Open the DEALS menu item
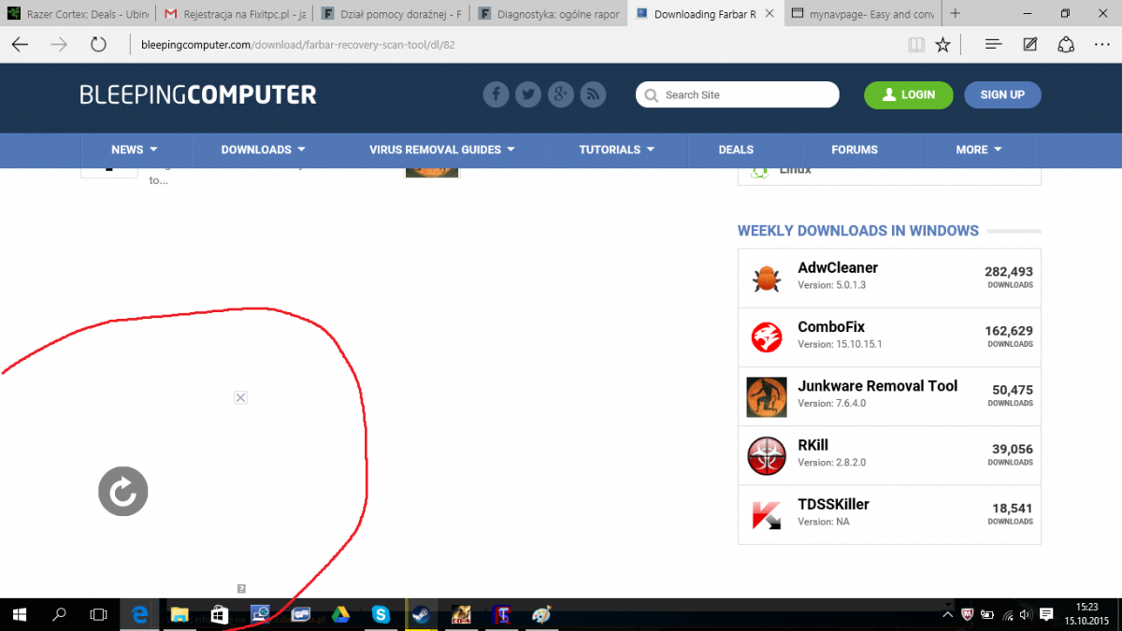Viewport: 1122px width, 631px height. coord(736,150)
